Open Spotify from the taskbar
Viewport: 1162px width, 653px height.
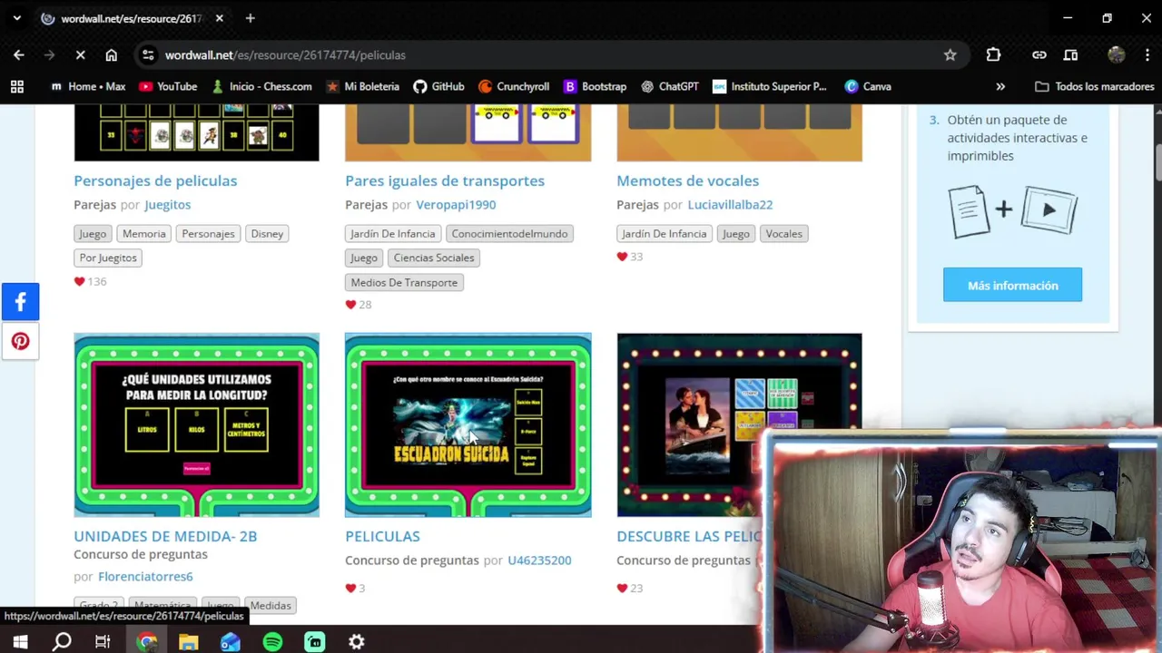coord(272,642)
